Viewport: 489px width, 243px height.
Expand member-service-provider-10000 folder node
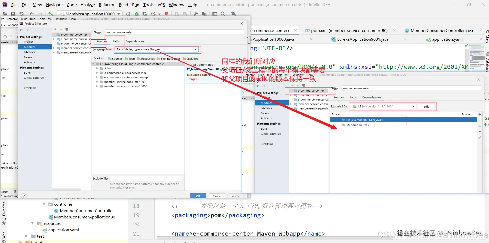coord(97,86)
